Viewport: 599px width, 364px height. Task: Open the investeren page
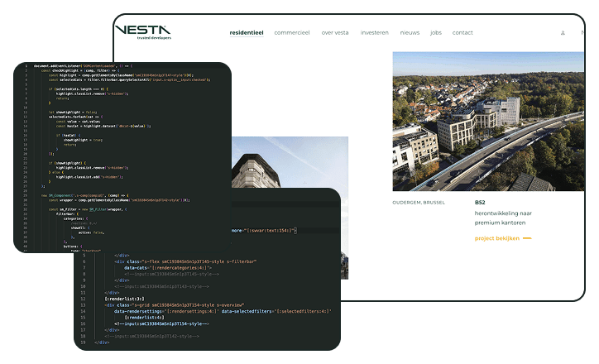click(374, 33)
